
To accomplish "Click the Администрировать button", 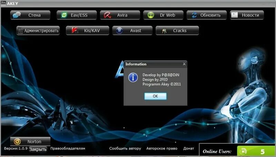I will 38,31.
